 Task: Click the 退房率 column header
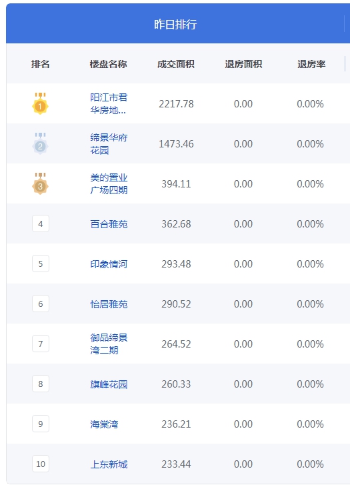[x=311, y=64]
